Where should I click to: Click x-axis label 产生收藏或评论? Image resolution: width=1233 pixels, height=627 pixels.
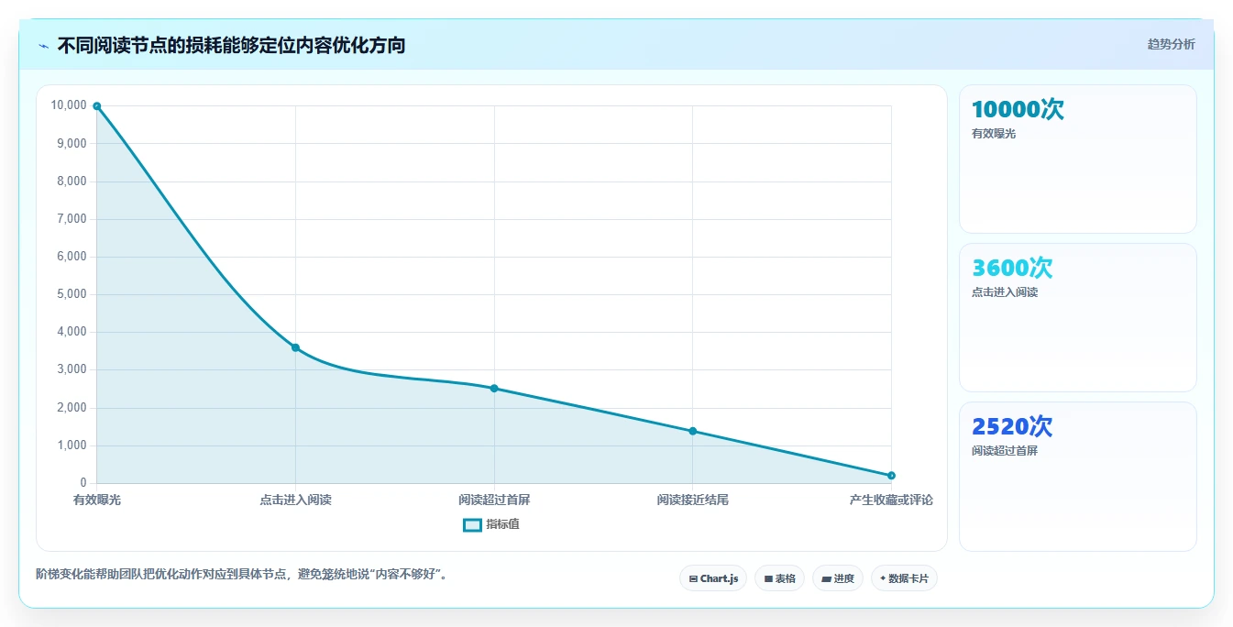(x=891, y=500)
